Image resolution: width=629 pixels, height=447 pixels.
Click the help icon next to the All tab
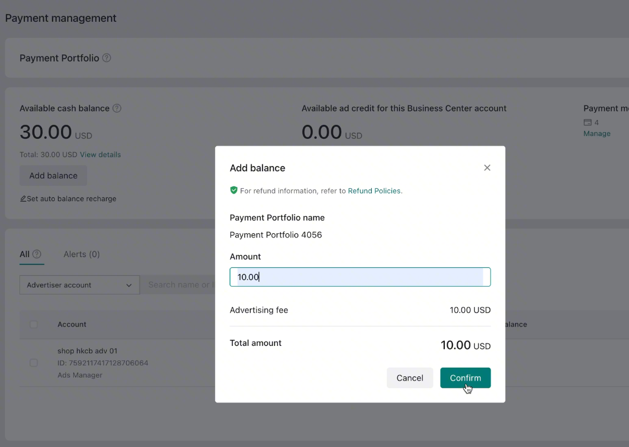tap(37, 254)
